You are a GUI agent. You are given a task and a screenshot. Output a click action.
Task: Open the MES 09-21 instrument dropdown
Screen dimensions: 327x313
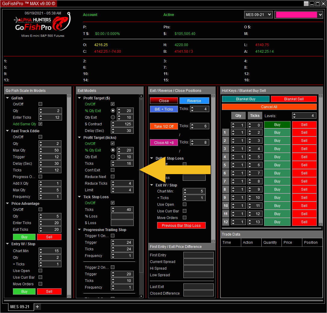click(x=258, y=14)
